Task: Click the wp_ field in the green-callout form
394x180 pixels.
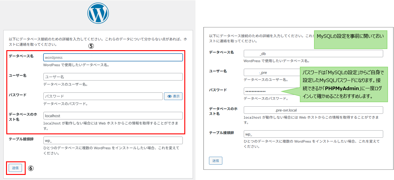Action: (x=313, y=134)
